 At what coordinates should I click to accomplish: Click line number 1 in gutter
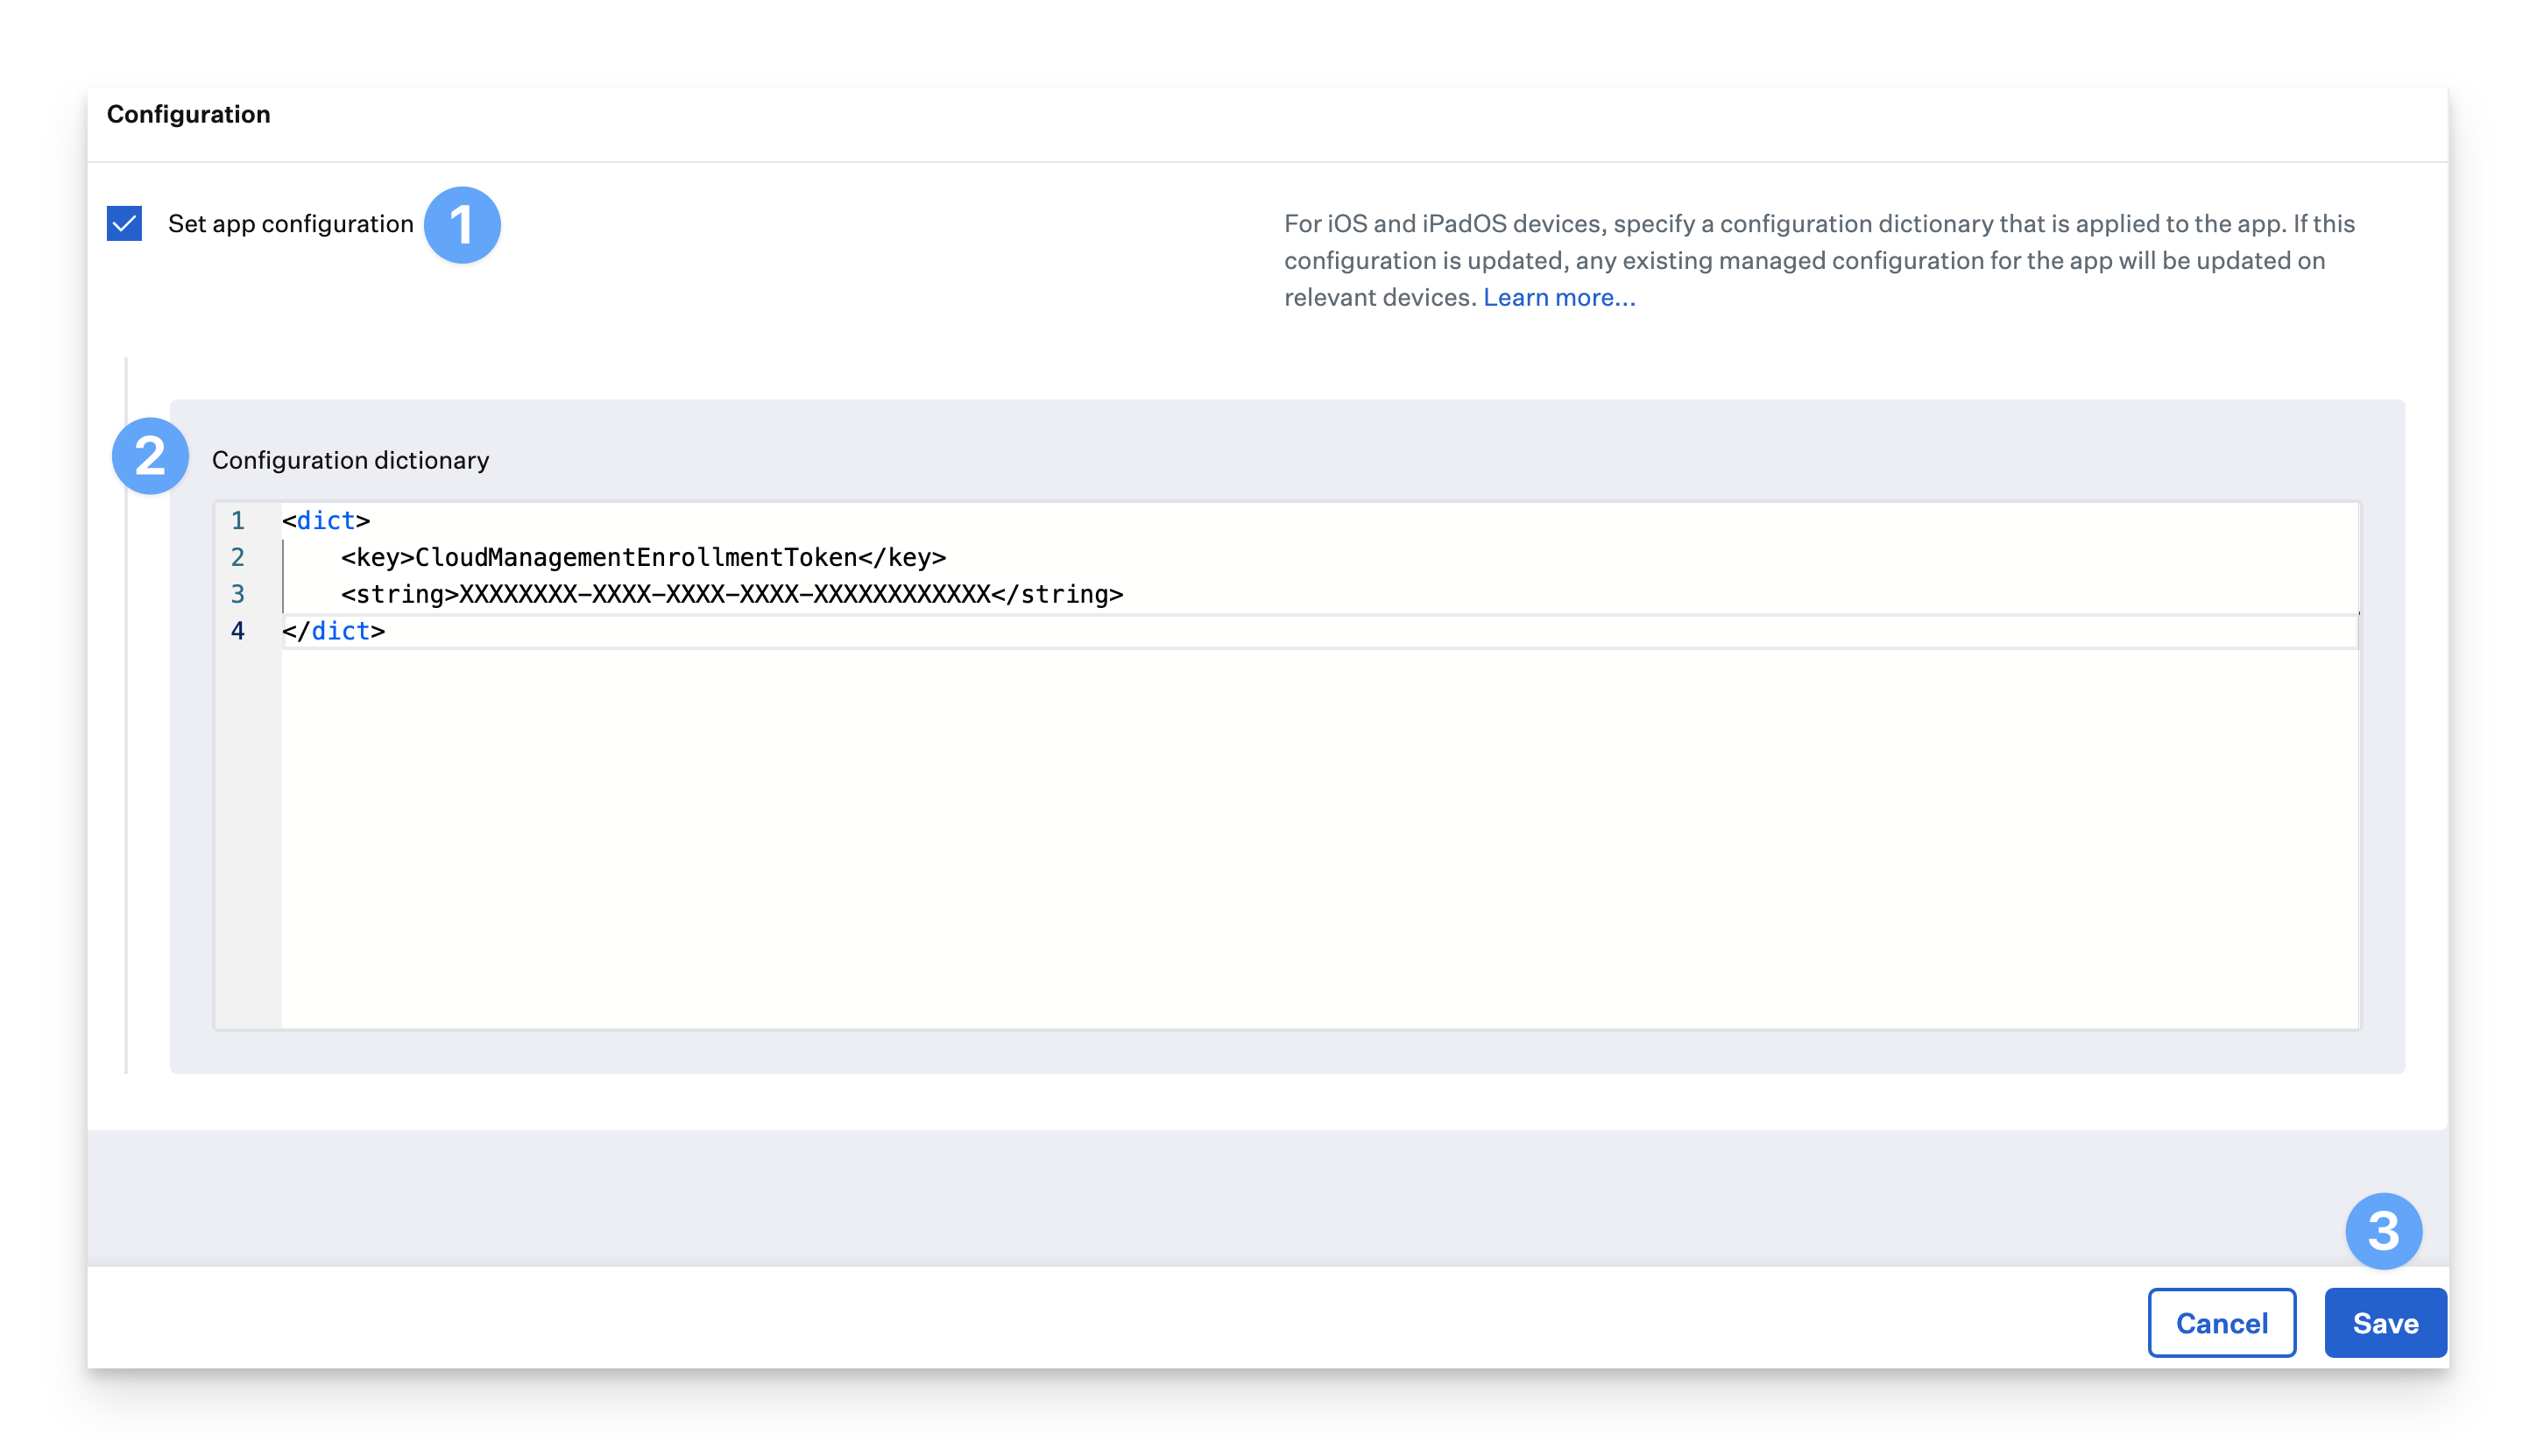pos(238,521)
